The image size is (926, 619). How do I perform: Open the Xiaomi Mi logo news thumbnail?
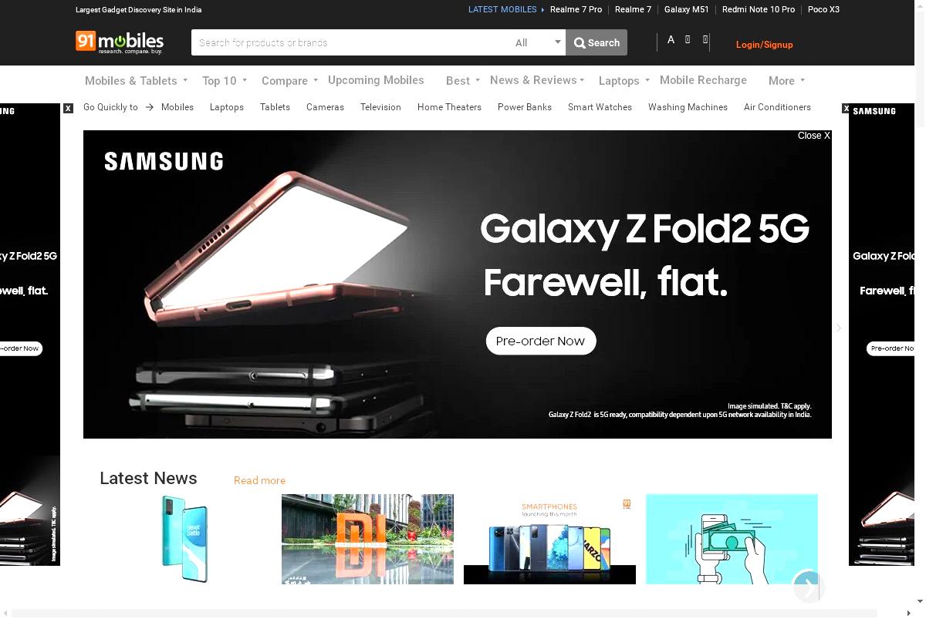pos(367,539)
